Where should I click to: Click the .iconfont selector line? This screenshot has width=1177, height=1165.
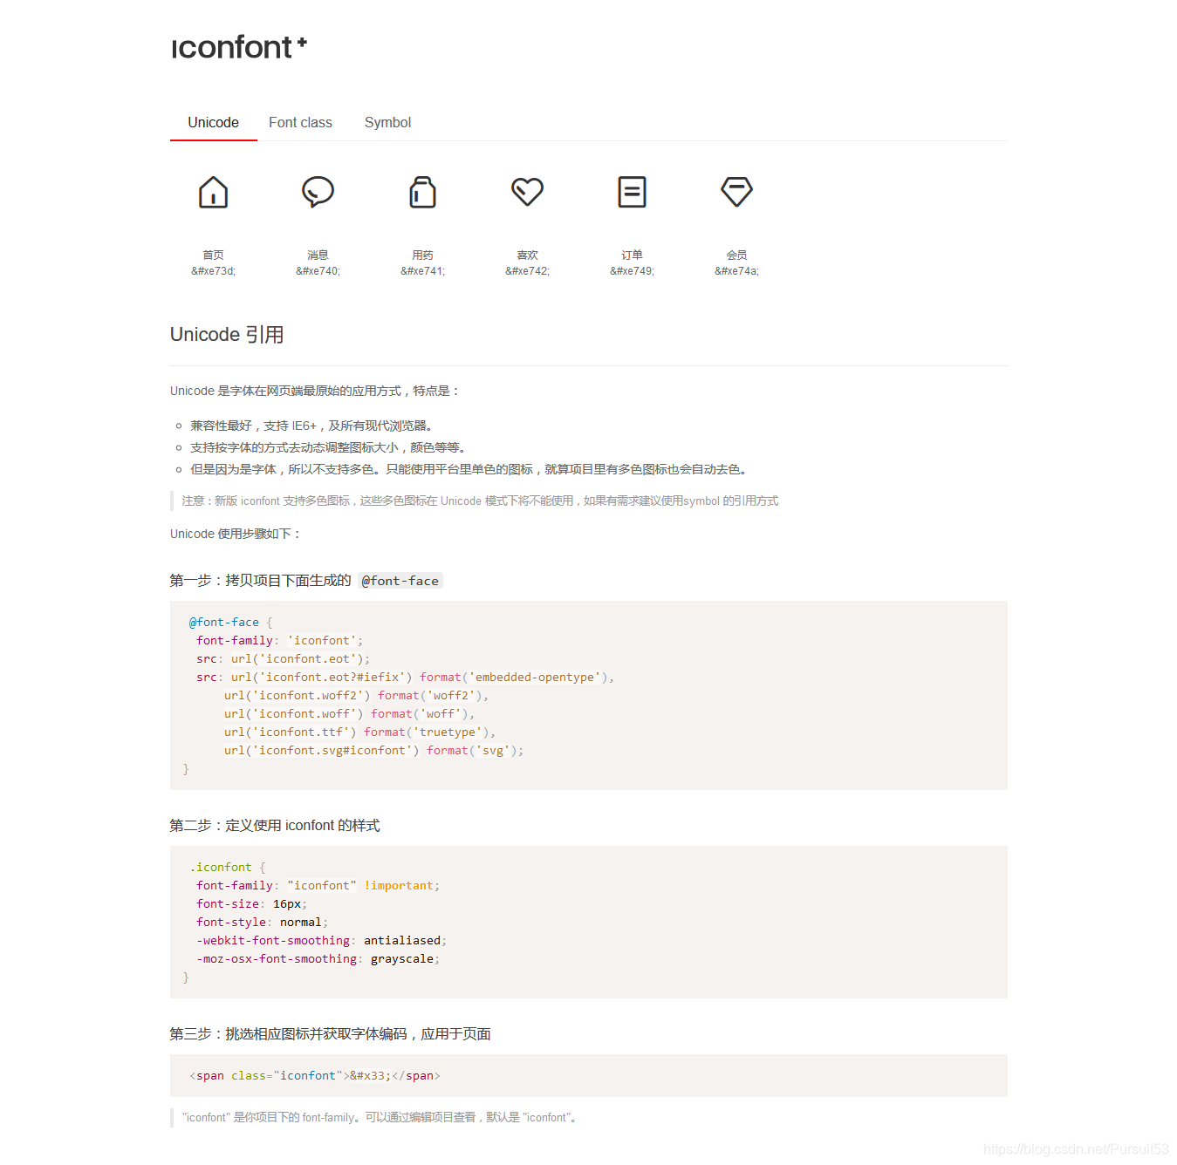coord(227,867)
